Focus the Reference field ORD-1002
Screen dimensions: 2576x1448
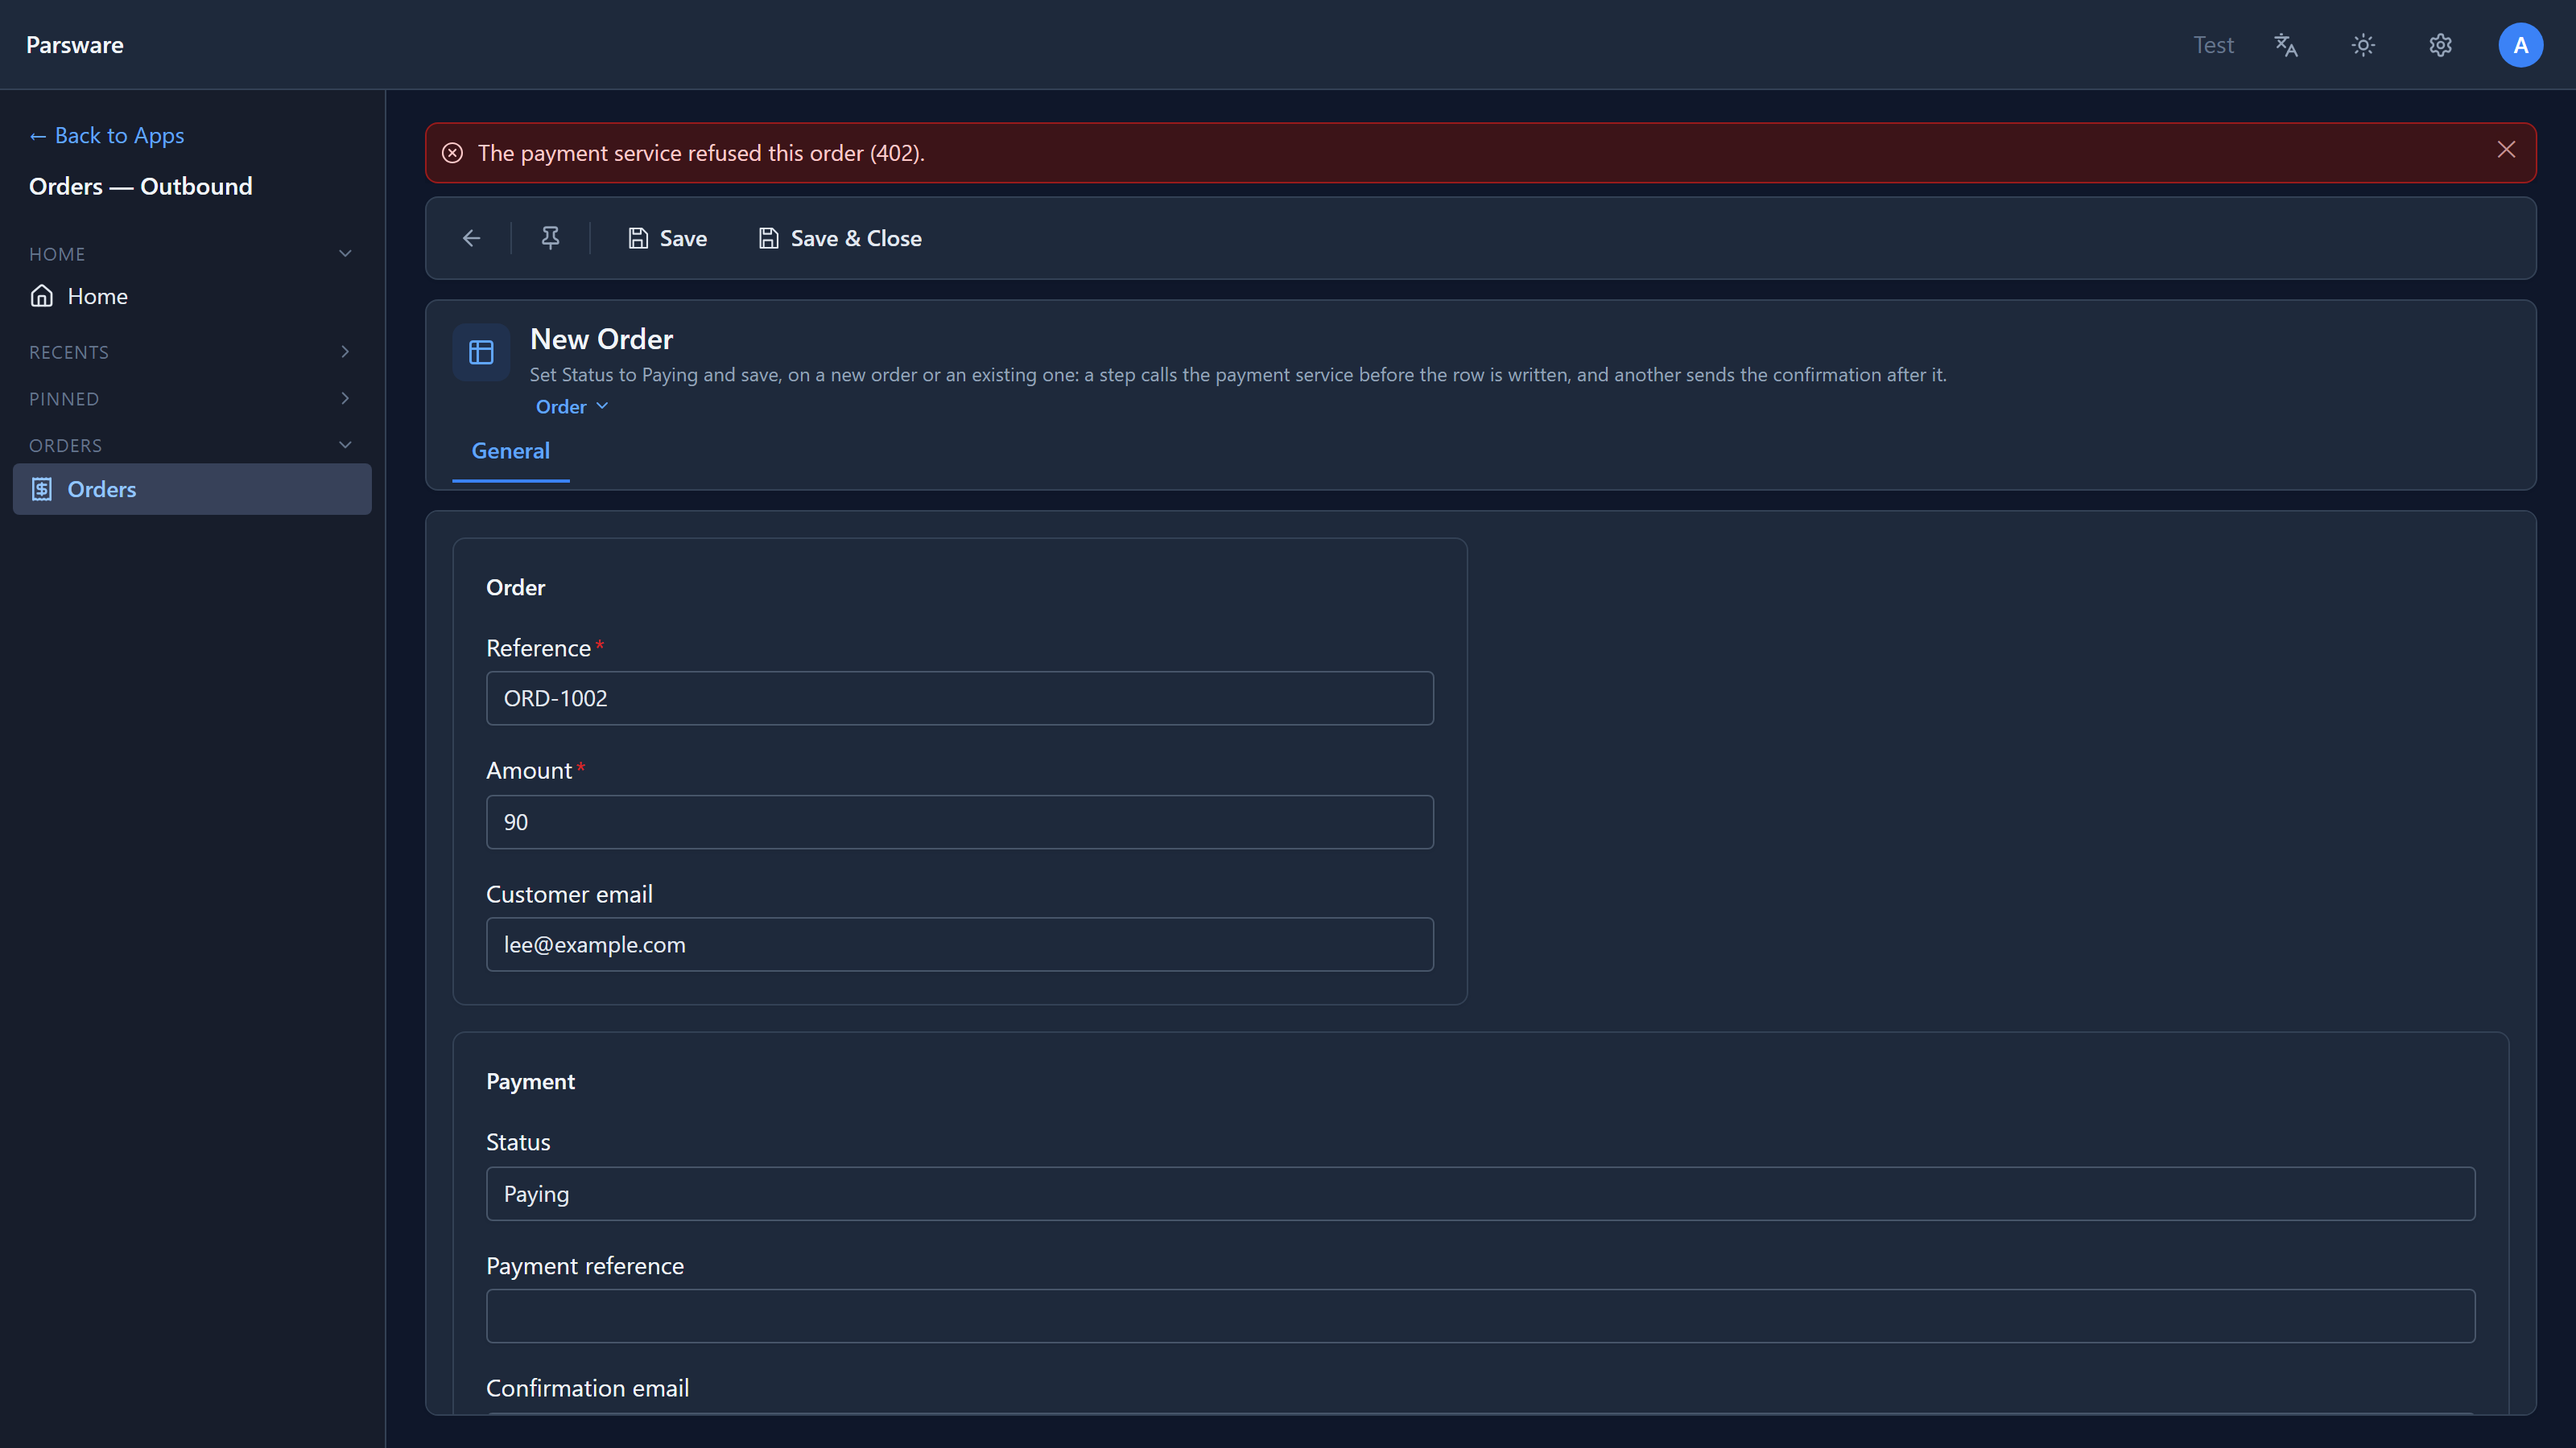(959, 697)
